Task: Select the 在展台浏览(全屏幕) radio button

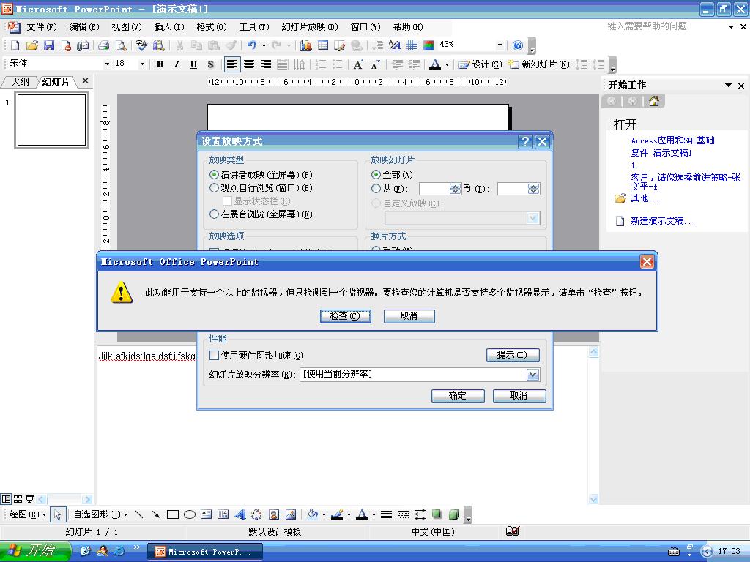Action: pos(215,214)
